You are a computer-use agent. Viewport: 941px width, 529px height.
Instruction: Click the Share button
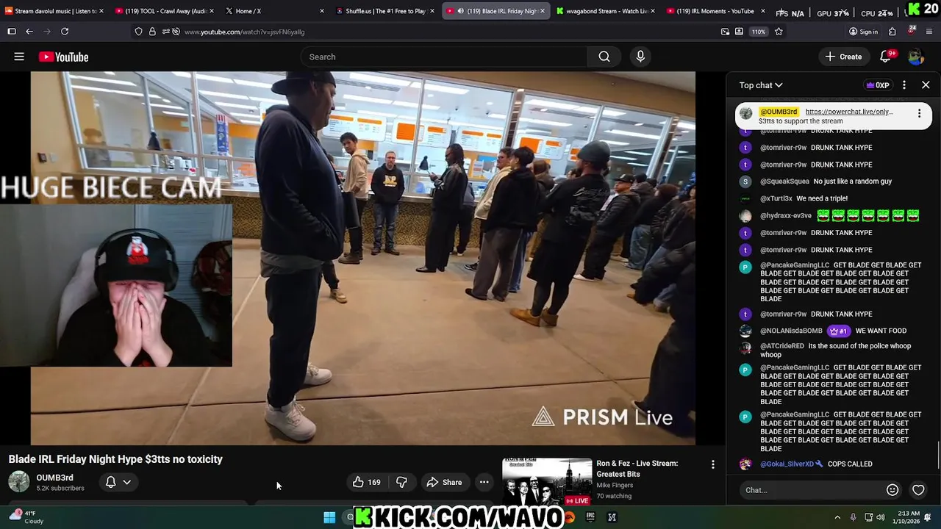click(x=444, y=483)
